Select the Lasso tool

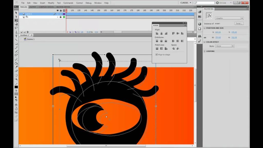pyautogui.click(x=16, y=28)
